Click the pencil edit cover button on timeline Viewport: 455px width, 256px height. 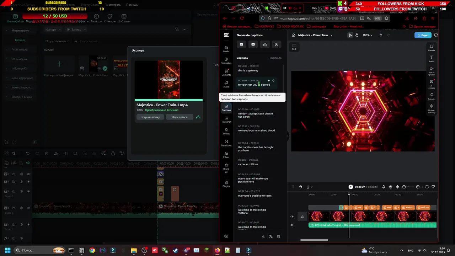coord(303,217)
